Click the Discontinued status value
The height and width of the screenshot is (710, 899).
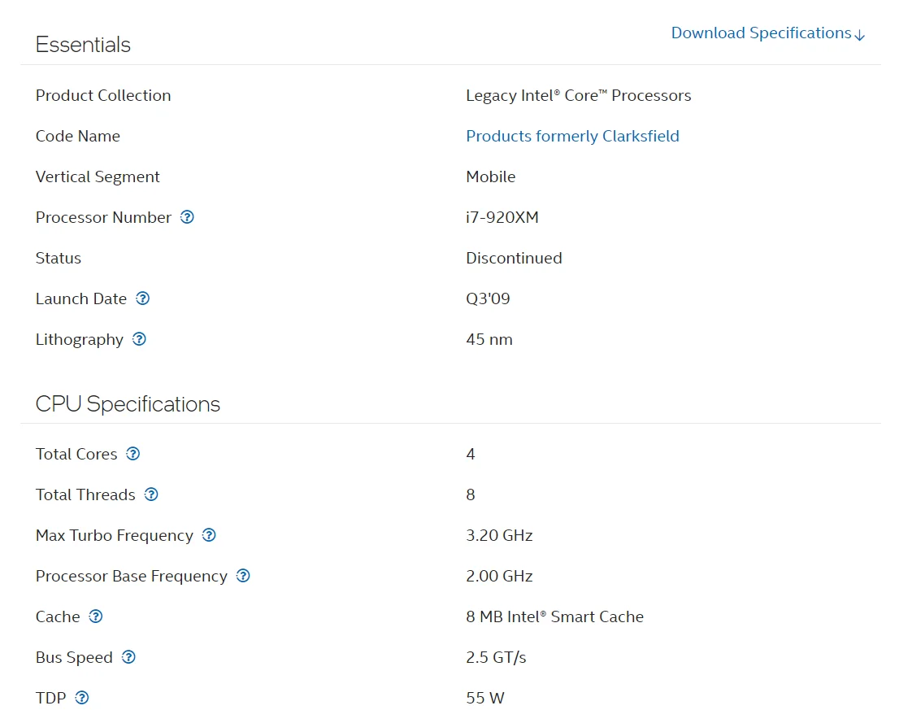(x=514, y=258)
